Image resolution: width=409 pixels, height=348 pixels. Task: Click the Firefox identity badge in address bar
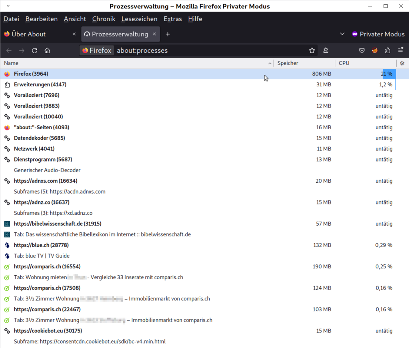point(97,50)
